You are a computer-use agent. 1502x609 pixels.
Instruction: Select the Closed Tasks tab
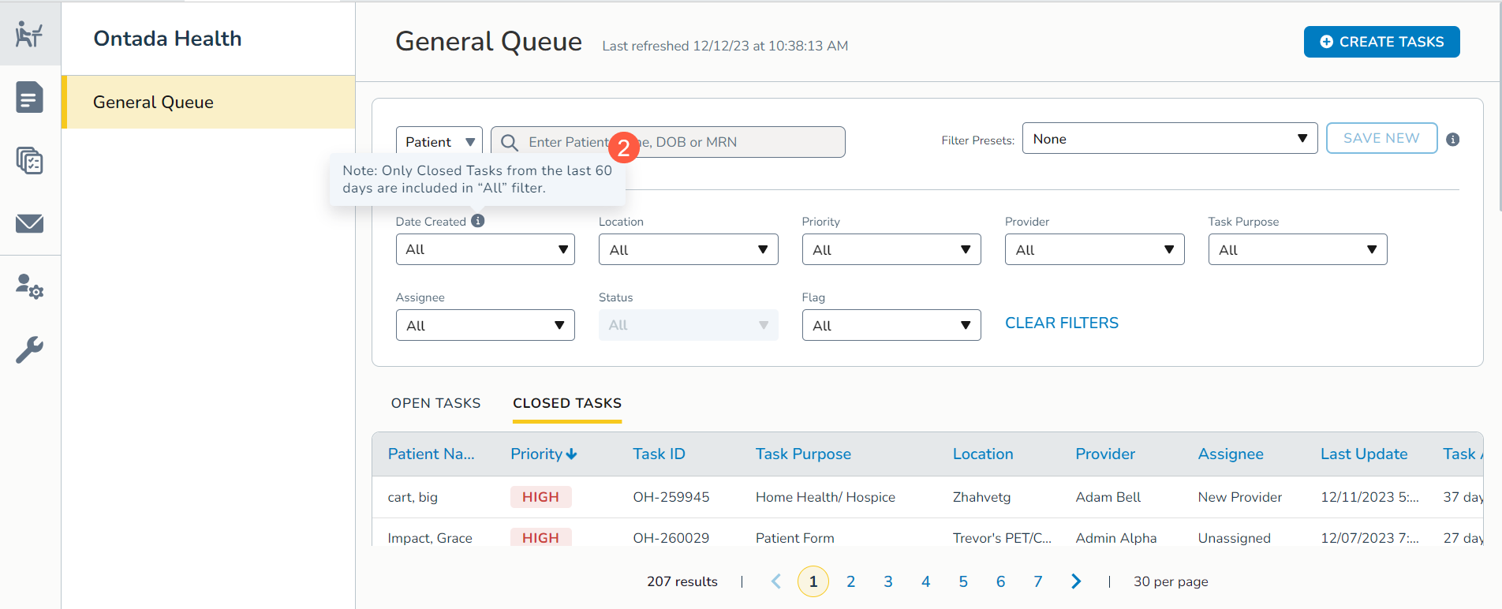pyautogui.click(x=567, y=403)
